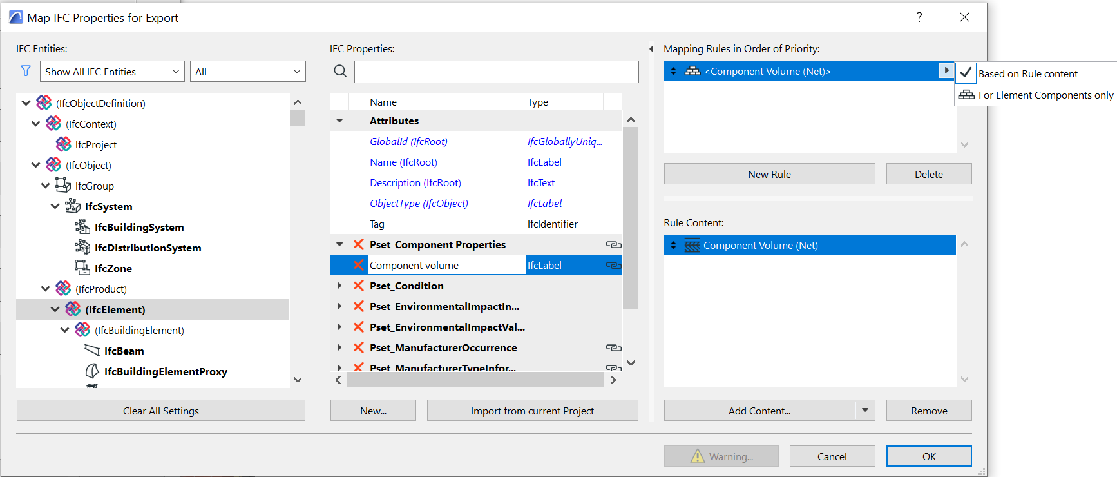Viewport: 1117px width, 477px height.
Task: Collapse the Attributes group
Action: click(339, 121)
